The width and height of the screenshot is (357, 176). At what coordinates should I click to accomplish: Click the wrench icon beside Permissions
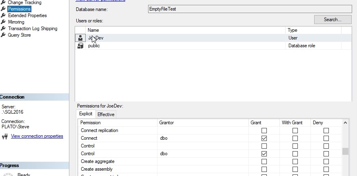coord(3,9)
